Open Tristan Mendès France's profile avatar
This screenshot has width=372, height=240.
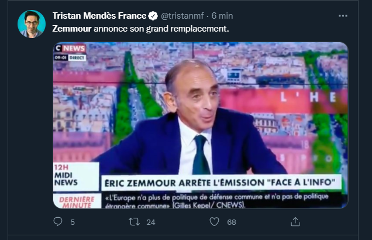coord(32,24)
